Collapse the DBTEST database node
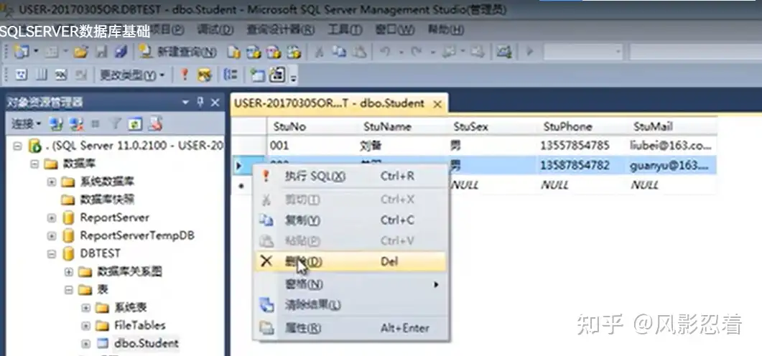Screen dimensions: 762x356 tap(52, 253)
